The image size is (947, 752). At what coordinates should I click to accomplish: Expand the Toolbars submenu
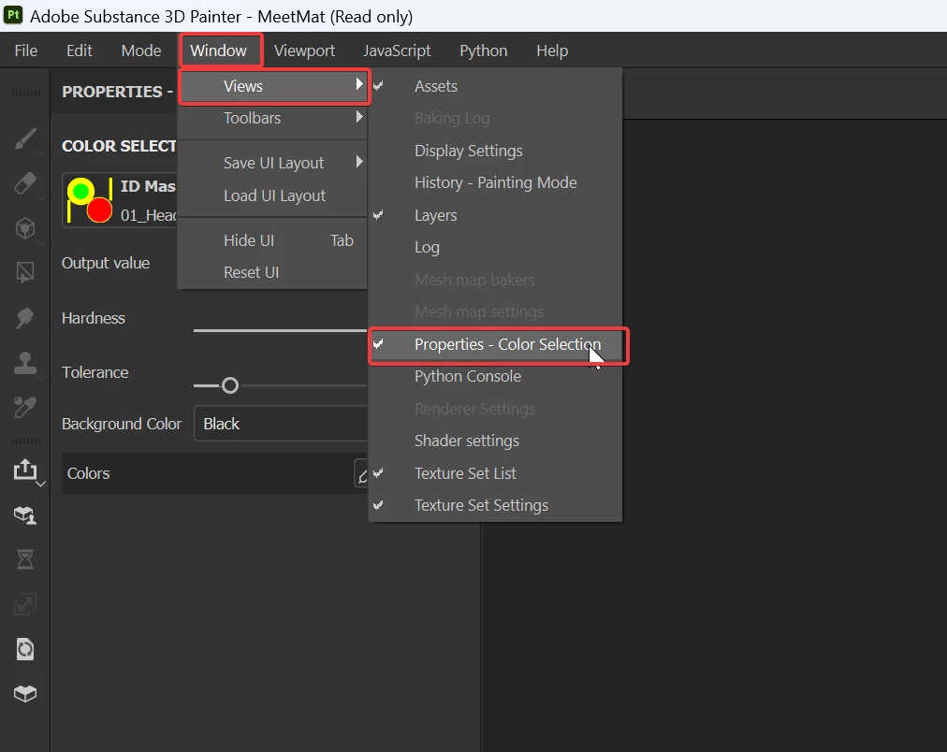pos(272,118)
